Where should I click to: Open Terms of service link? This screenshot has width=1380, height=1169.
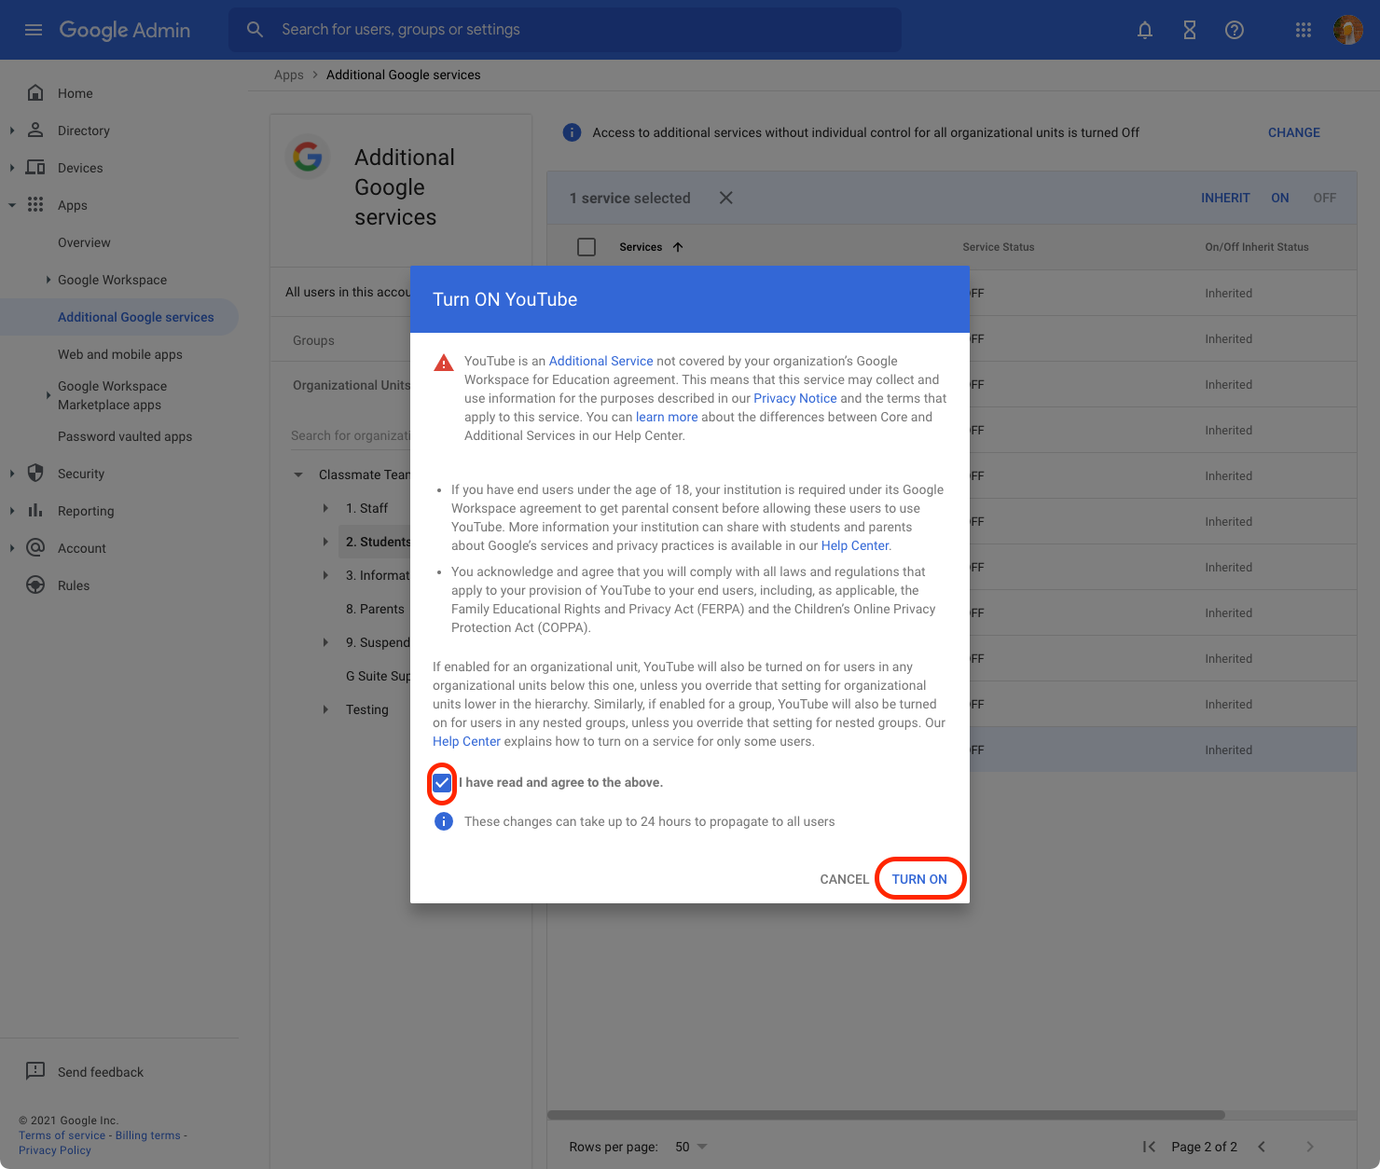pos(62,1135)
